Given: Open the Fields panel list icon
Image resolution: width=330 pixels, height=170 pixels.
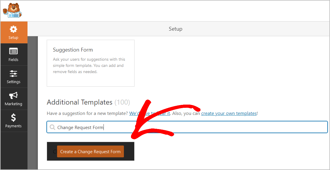Looking at the screenshot, I should (x=14, y=51).
